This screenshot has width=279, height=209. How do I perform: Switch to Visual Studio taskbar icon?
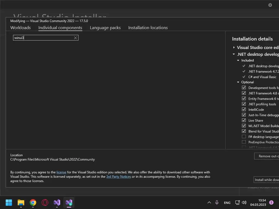pyautogui.click(x=57, y=202)
